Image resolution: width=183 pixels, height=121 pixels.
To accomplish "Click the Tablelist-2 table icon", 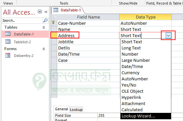I will [x=8, y=41].
